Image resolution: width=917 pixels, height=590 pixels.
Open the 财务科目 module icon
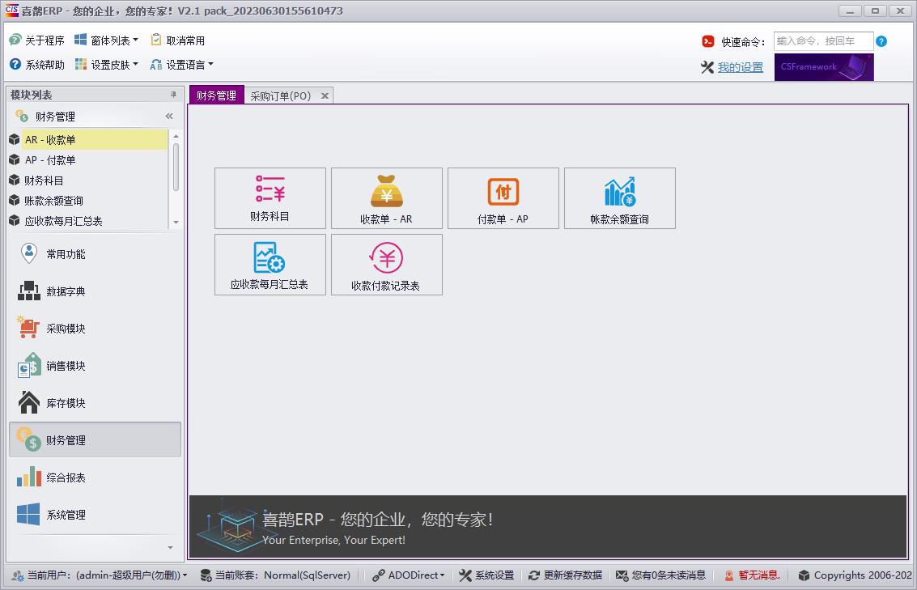tap(270, 197)
